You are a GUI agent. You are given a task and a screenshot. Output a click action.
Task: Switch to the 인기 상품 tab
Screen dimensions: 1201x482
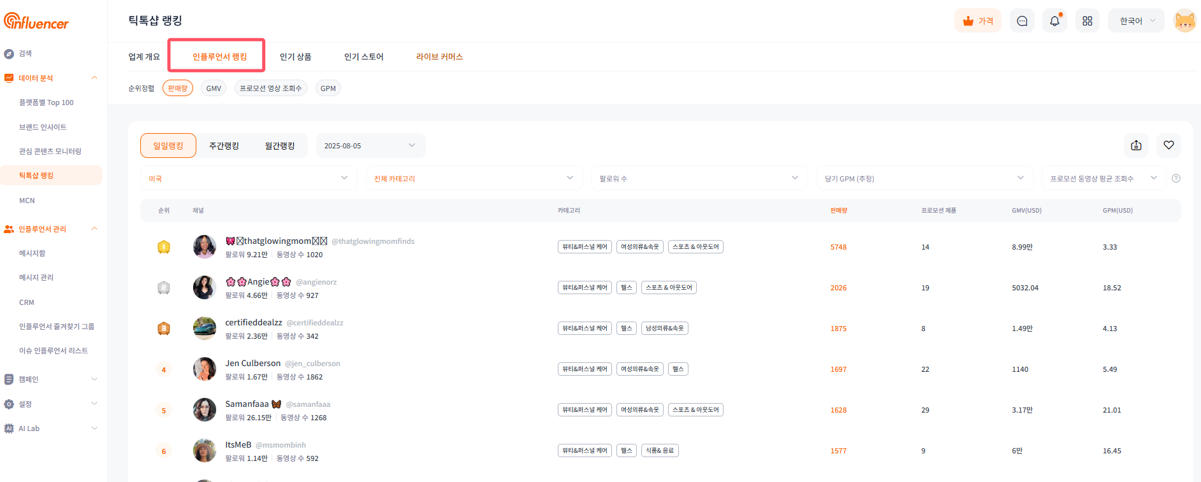[x=295, y=57]
